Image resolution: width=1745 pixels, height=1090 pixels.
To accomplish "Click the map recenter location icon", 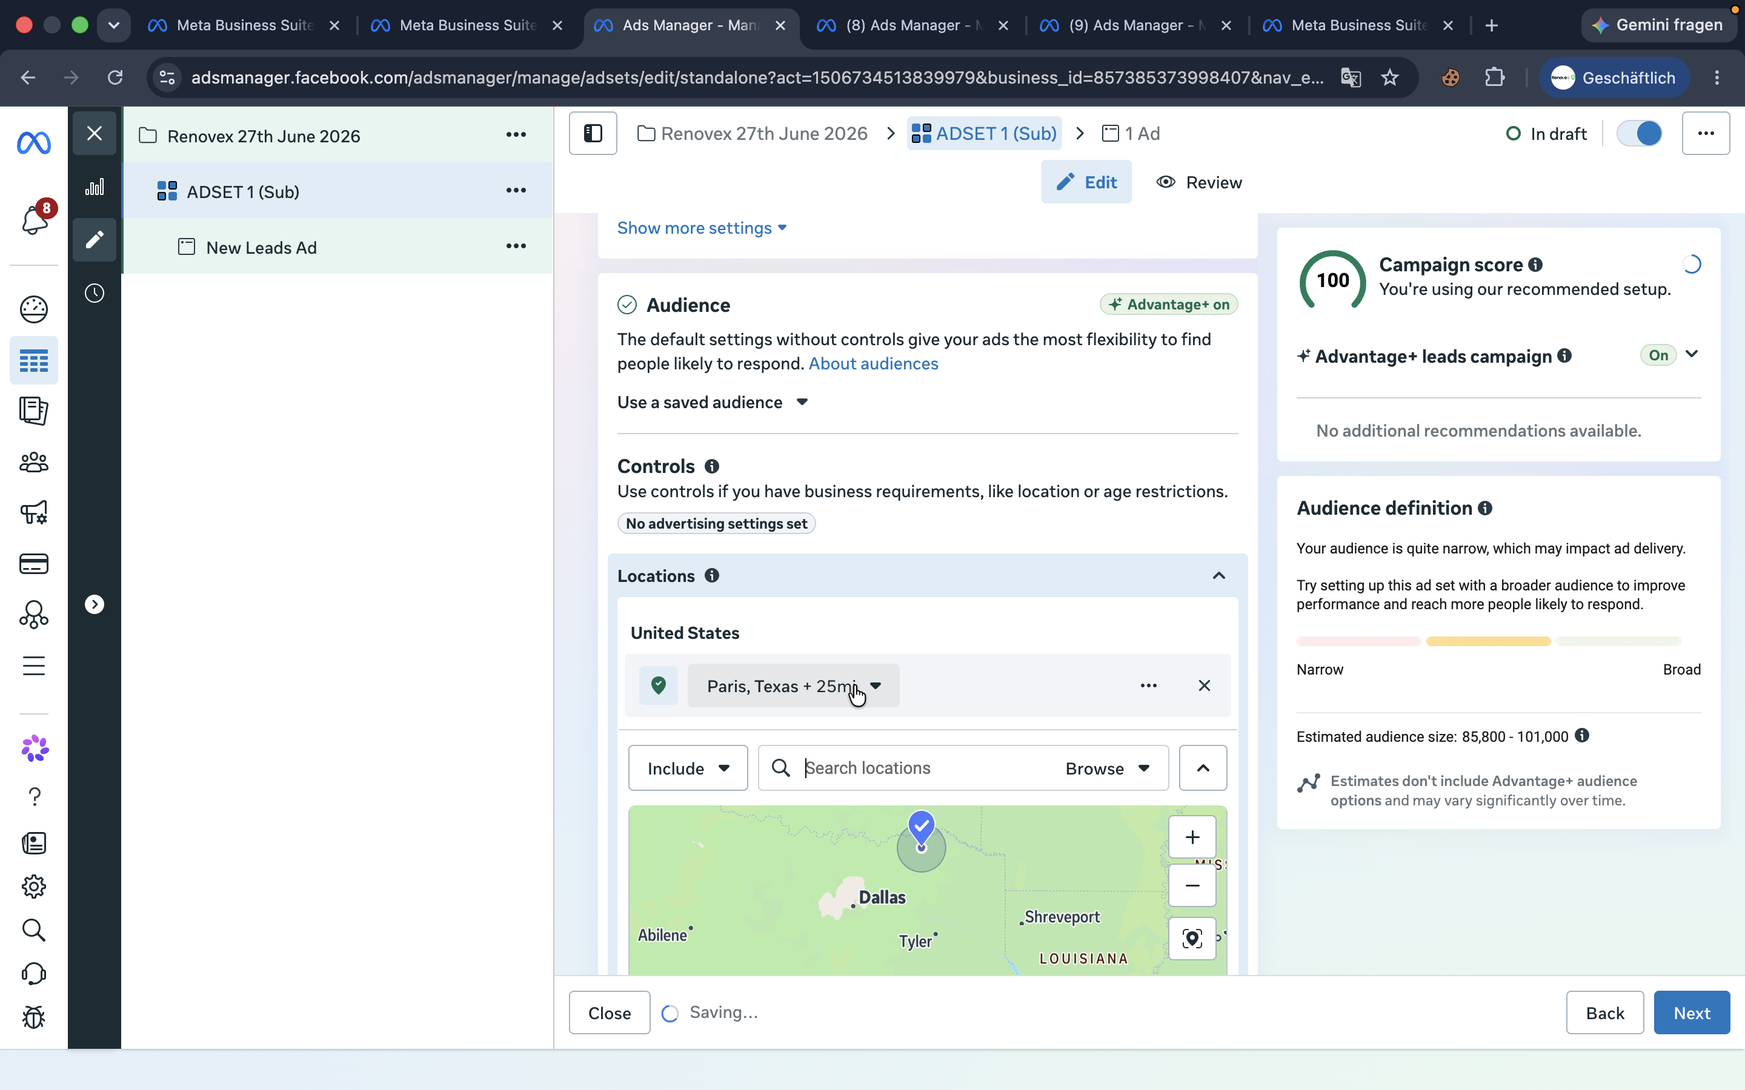I will (x=1192, y=938).
